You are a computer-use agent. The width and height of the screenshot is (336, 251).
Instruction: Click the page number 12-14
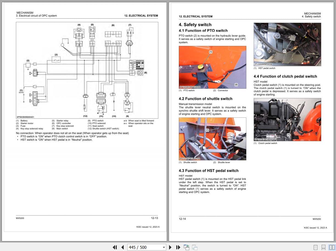click(x=182, y=219)
